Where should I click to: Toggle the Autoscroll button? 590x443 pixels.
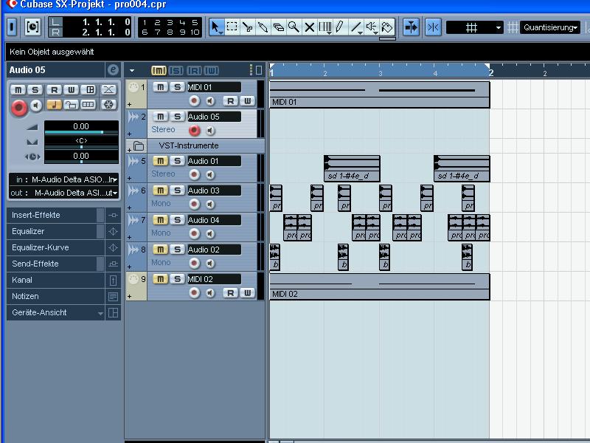[411, 27]
